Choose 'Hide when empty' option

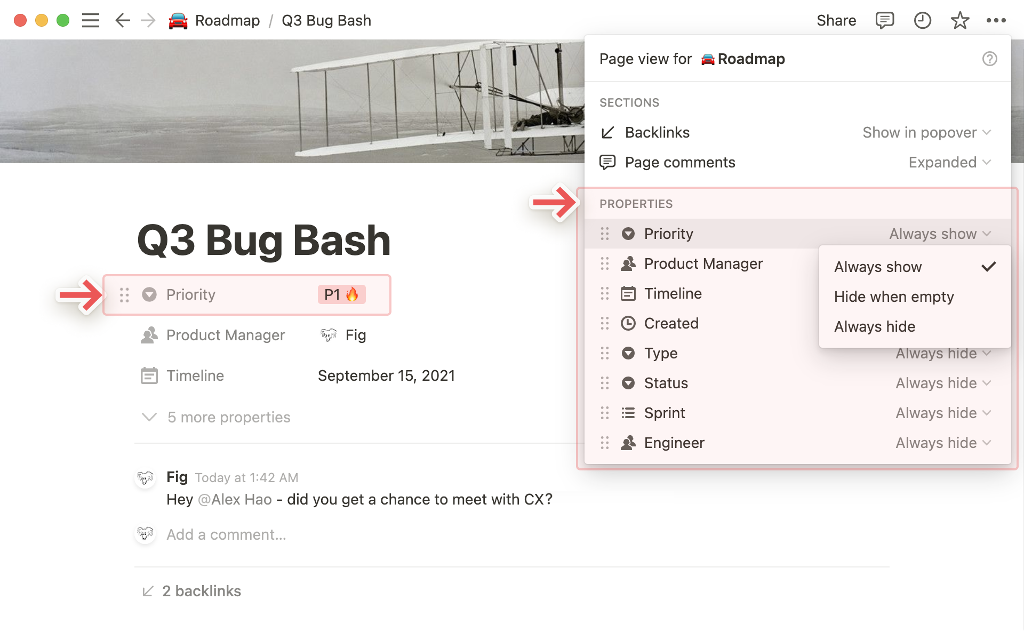click(x=894, y=297)
